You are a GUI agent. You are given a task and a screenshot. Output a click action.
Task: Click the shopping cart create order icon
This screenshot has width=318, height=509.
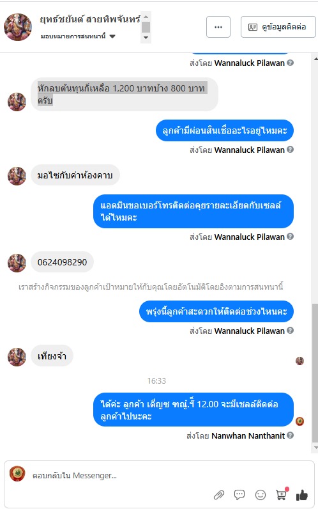click(x=282, y=494)
